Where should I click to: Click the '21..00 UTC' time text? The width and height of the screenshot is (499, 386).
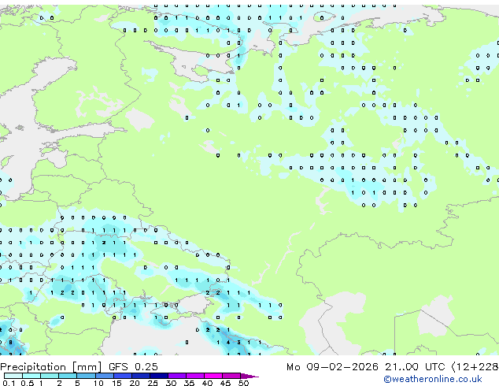pos(415,367)
